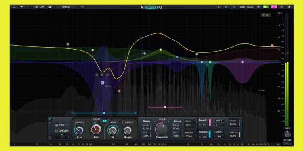This screenshot has width=303, height=151.
Task: Toggle the cyan dynamic link switch
Action: tap(105, 121)
